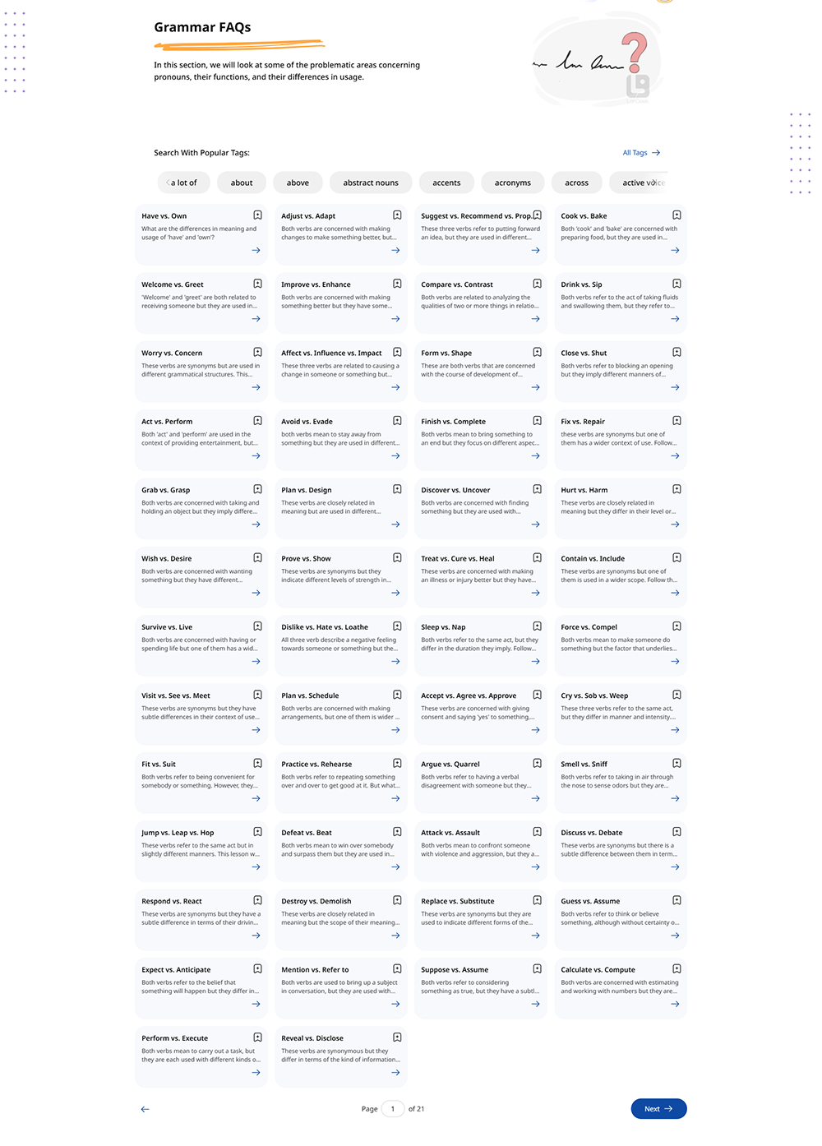Open Drink vs. Sip via its arrow
The height and width of the screenshot is (1146, 822).
[x=675, y=319]
